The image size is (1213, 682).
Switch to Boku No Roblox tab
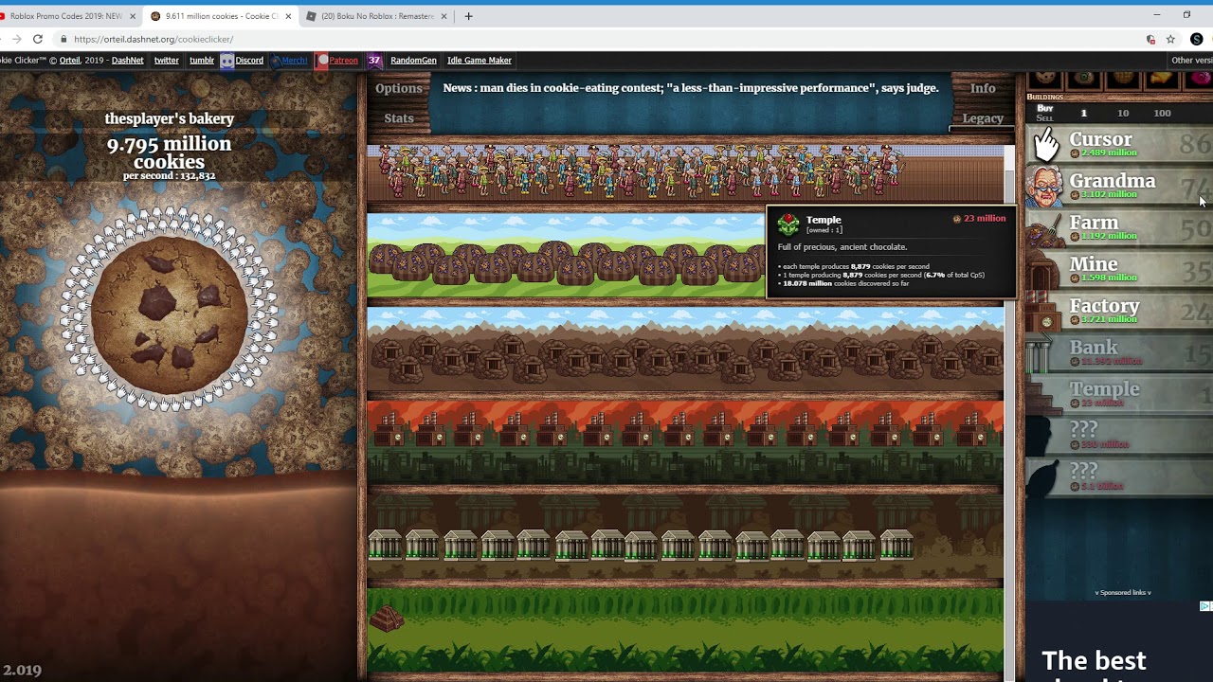[376, 16]
